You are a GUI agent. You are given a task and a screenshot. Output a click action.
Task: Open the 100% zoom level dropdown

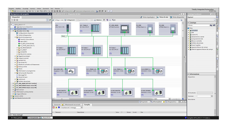pos(170,99)
